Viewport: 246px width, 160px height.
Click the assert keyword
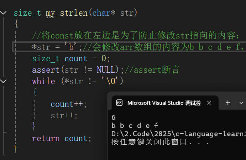[46, 70]
